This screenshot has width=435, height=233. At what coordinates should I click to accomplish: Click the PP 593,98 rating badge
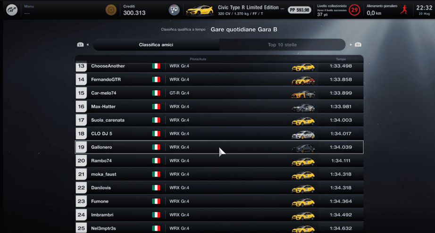coord(300,10)
